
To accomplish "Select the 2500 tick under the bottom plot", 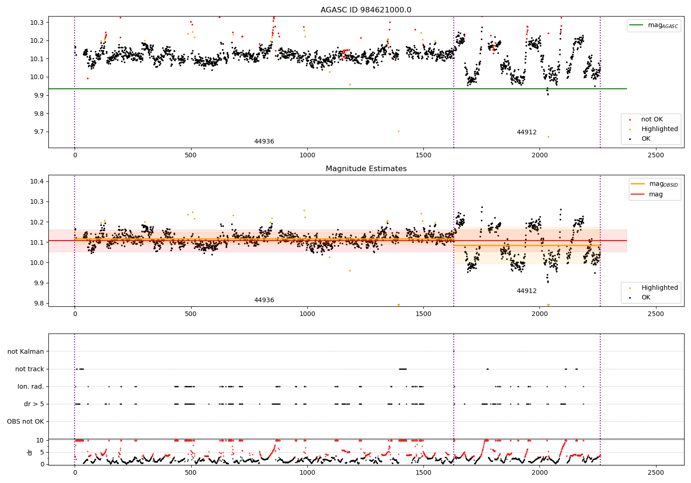I will (656, 473).
